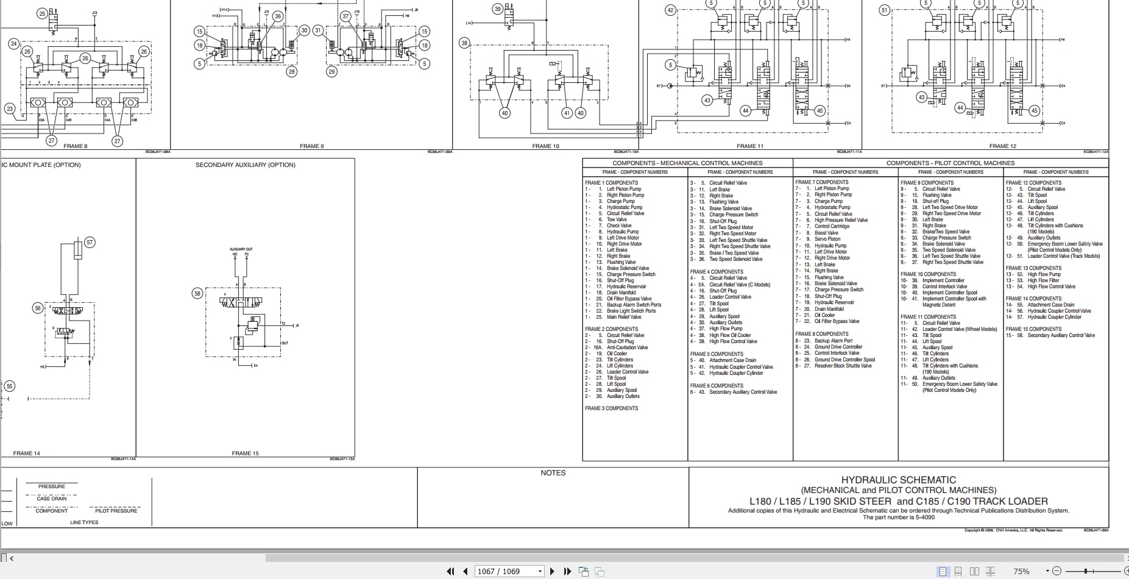Click the NOTES heading
The width and height of the screenshot is (1129, 579).
pos(553,473)
